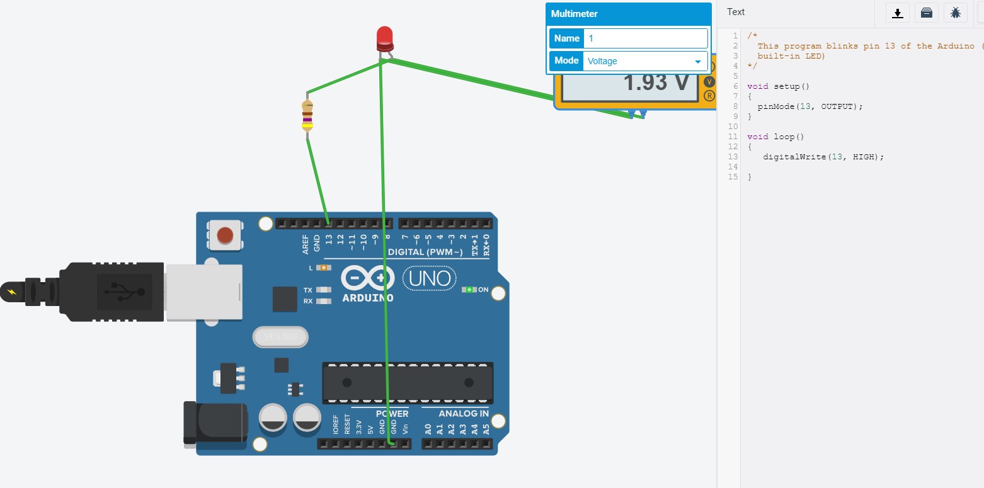Click the IOREF pin label
Screen dimensions: 984x488
(x=336, y=425)
